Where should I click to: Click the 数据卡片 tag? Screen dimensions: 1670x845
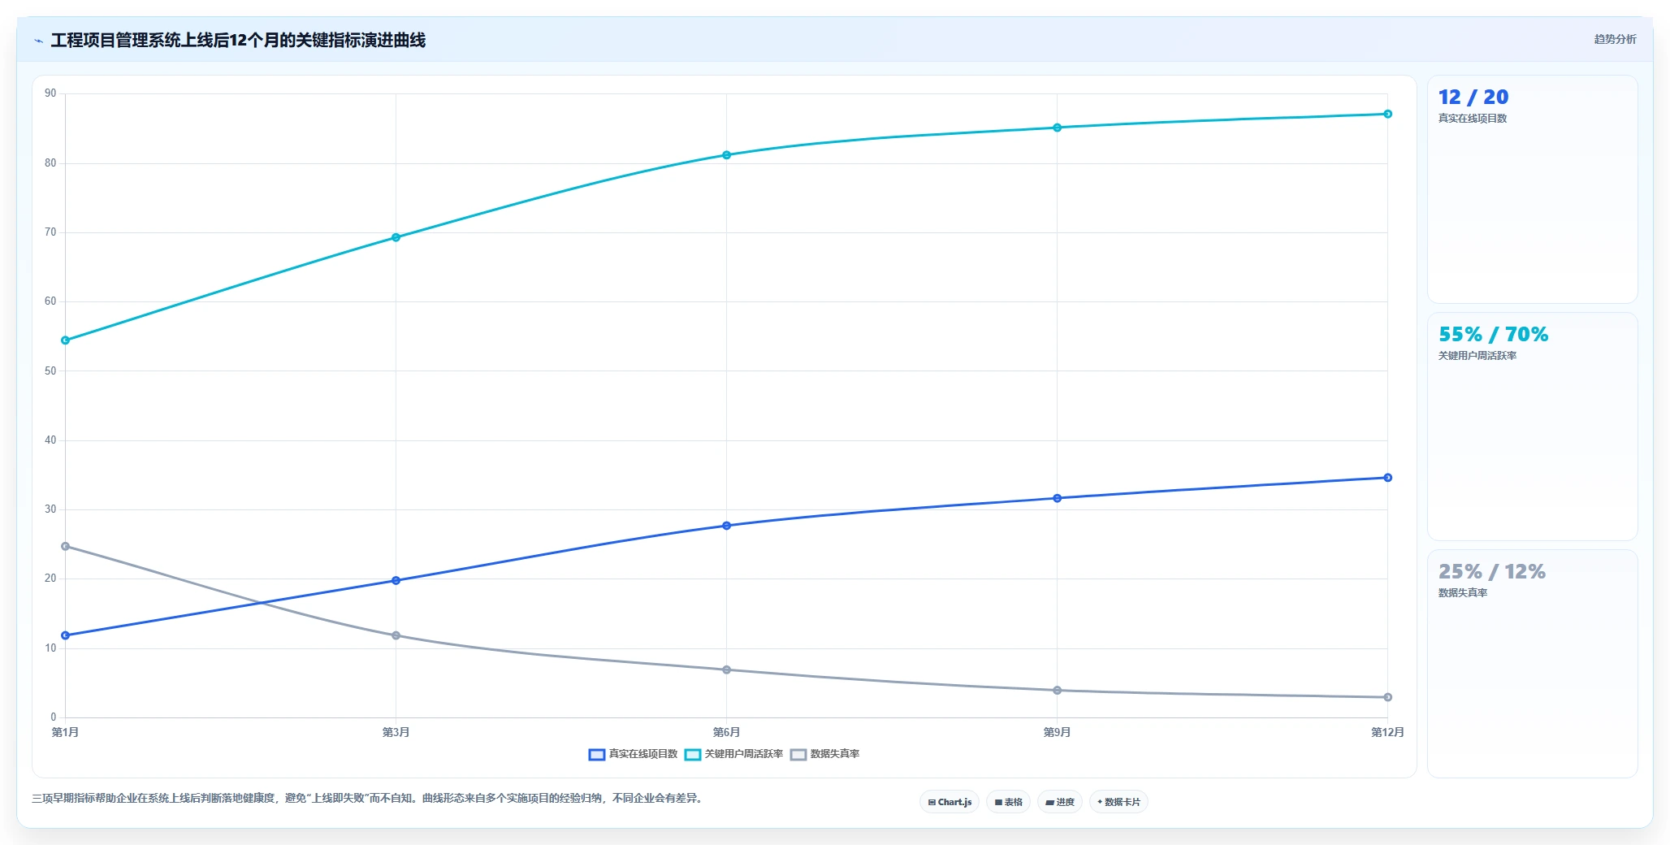point(1118,802)
